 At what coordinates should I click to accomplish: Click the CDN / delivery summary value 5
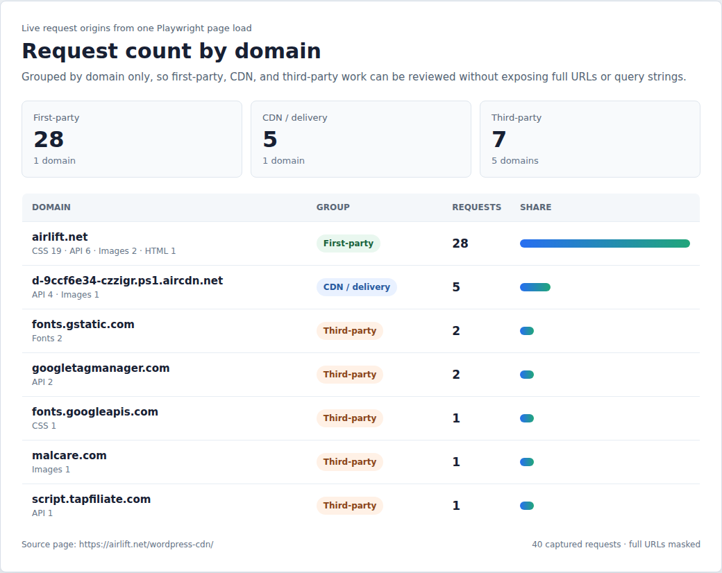coord(270,139)
